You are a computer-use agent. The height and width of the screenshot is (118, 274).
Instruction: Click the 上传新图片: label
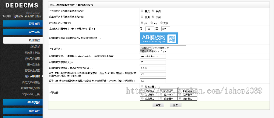pos(55,49)
